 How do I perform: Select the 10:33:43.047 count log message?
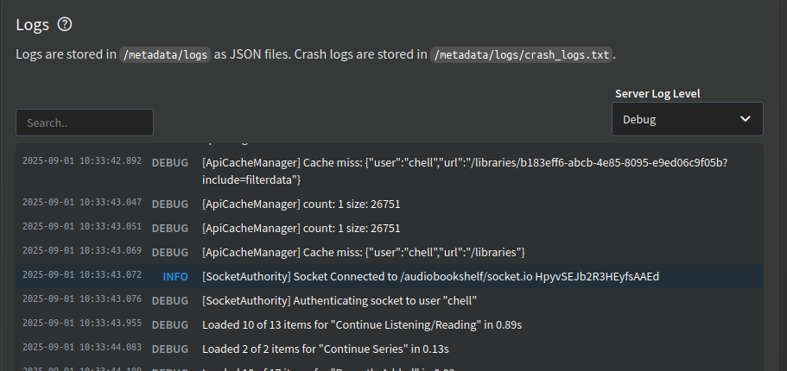[x=301, y=204]
